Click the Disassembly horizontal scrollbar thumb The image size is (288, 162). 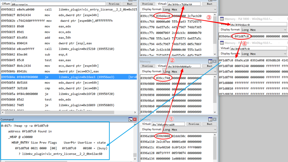[60, 112]
